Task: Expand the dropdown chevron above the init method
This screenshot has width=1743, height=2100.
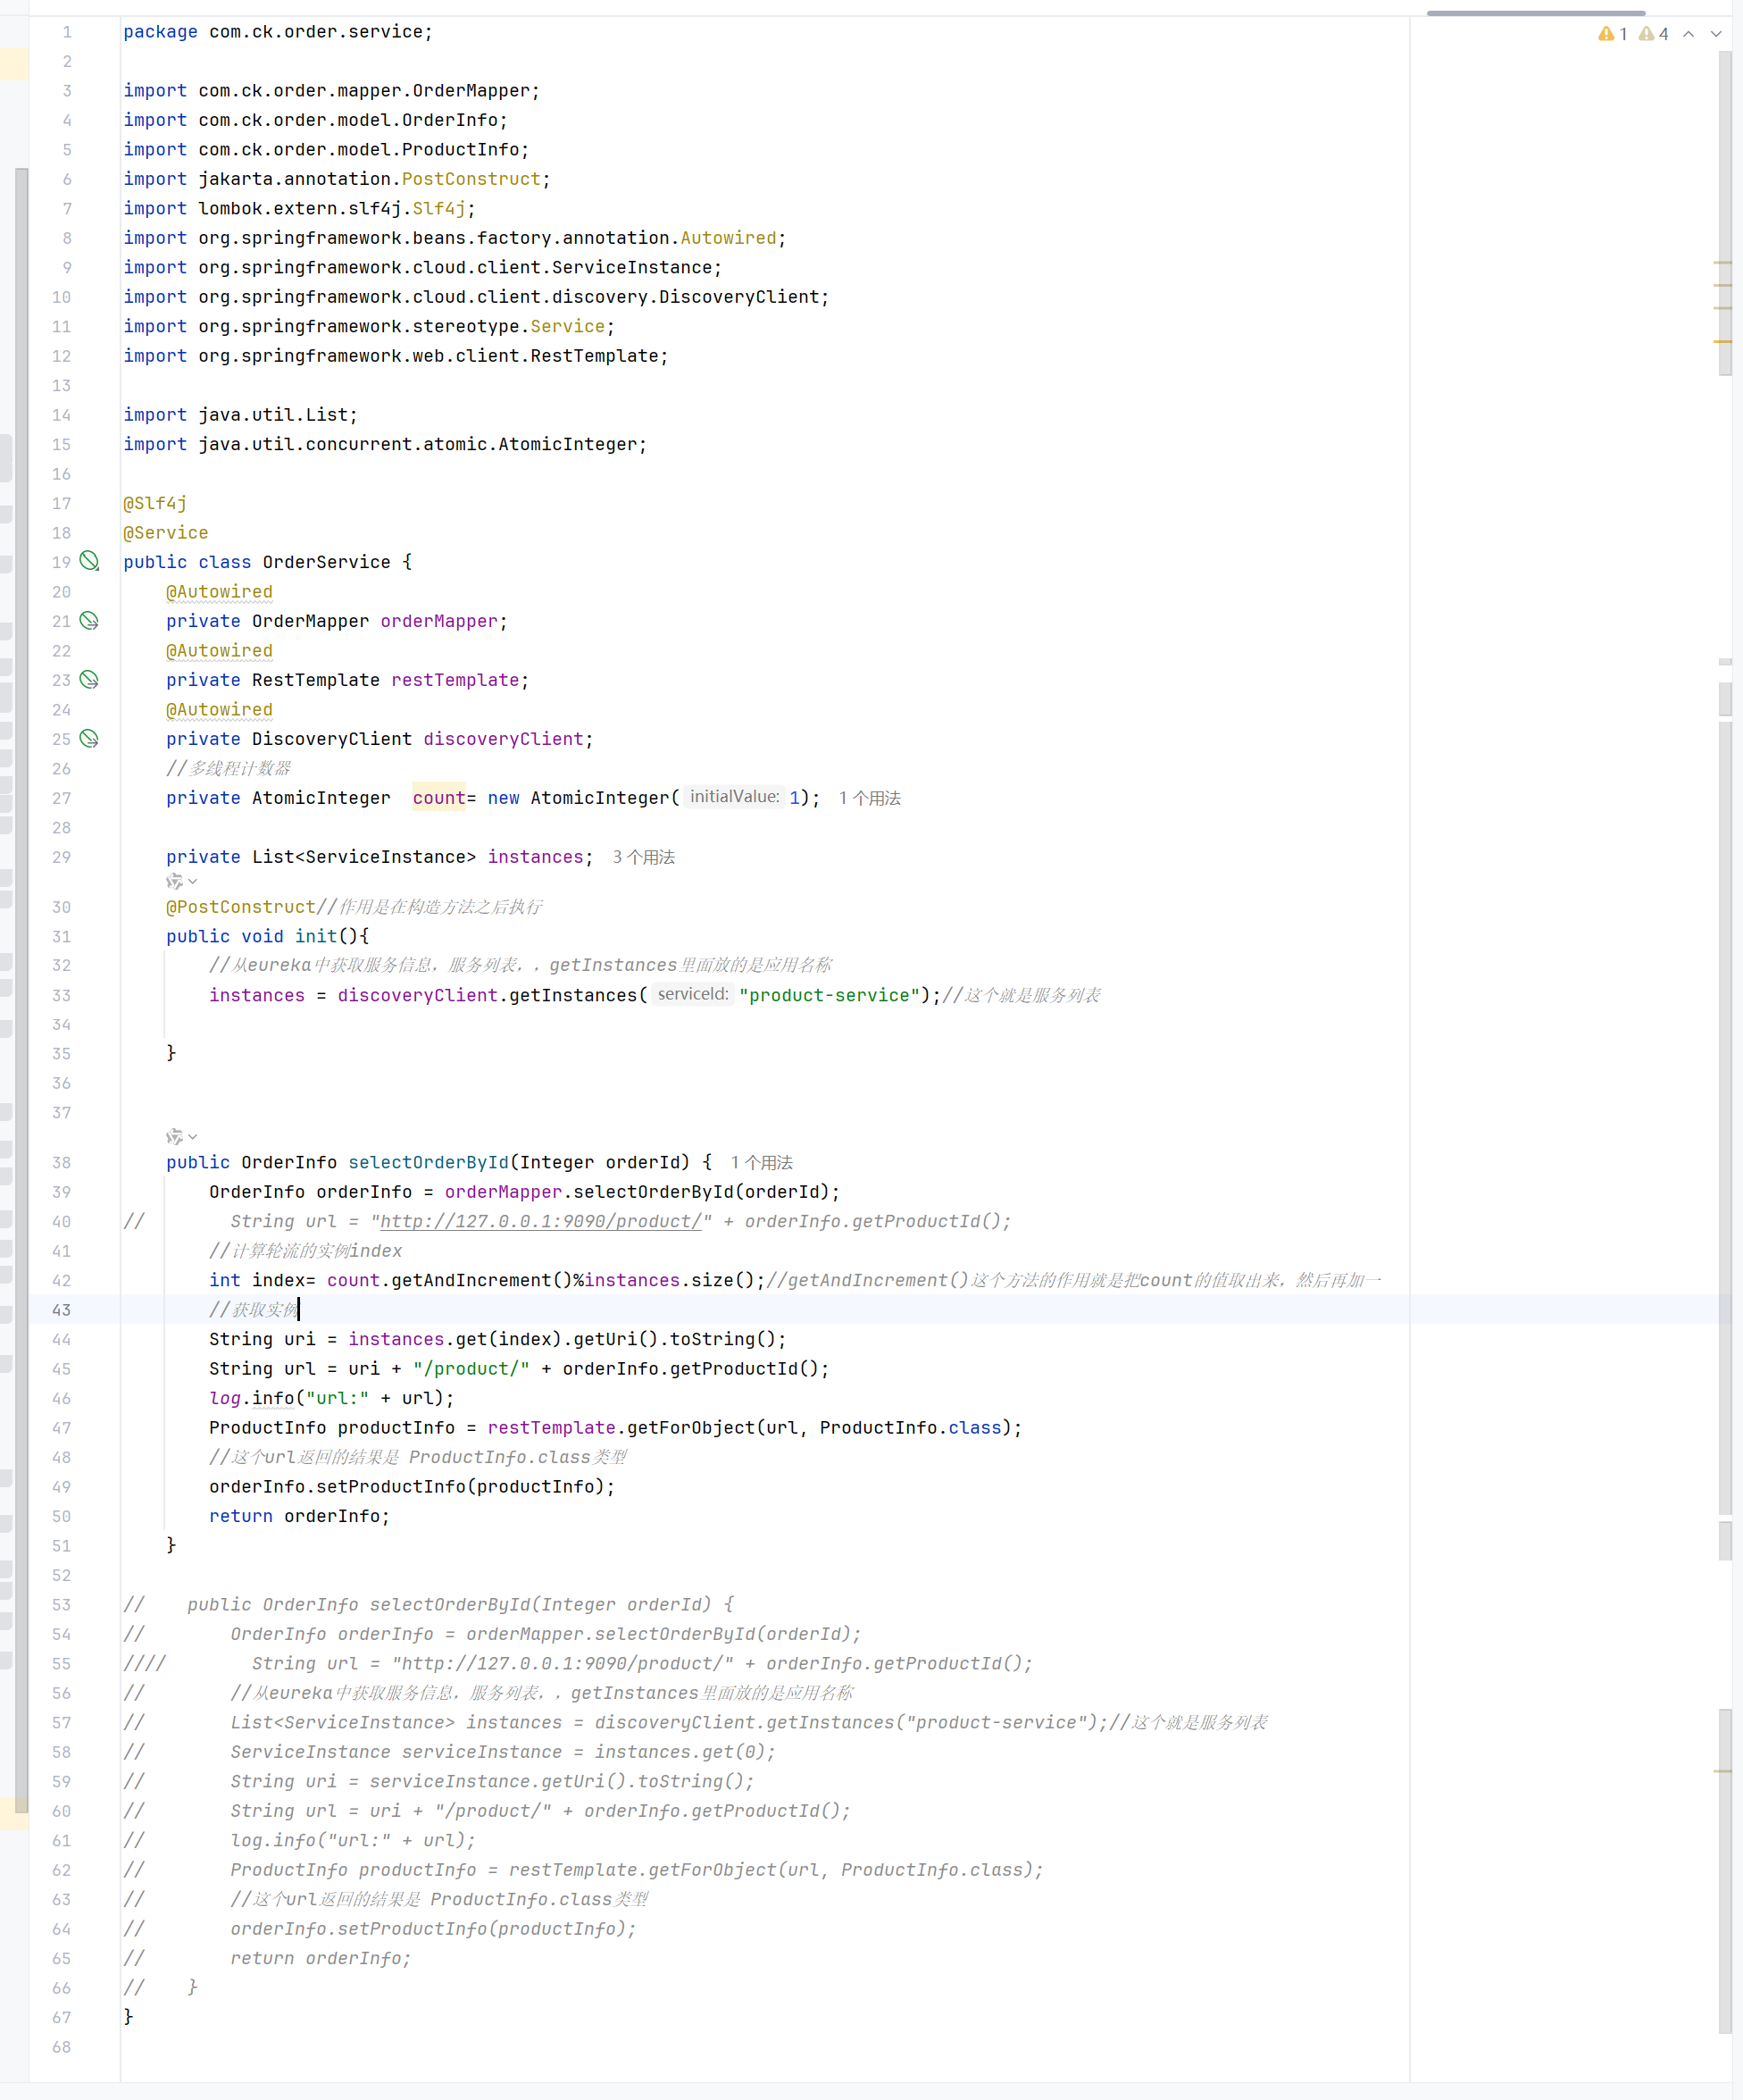Action: point(193,882)
